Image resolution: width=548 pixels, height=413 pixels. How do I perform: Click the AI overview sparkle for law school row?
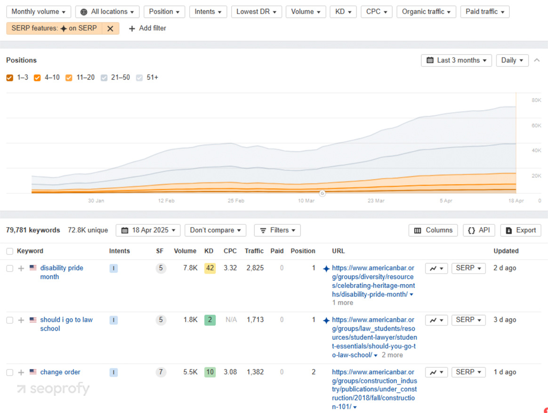[326, 320]
